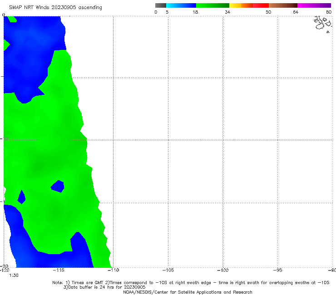The image size is (336, 295).
Task: Click the longitude label '-115'
Action: click(59, 270)
